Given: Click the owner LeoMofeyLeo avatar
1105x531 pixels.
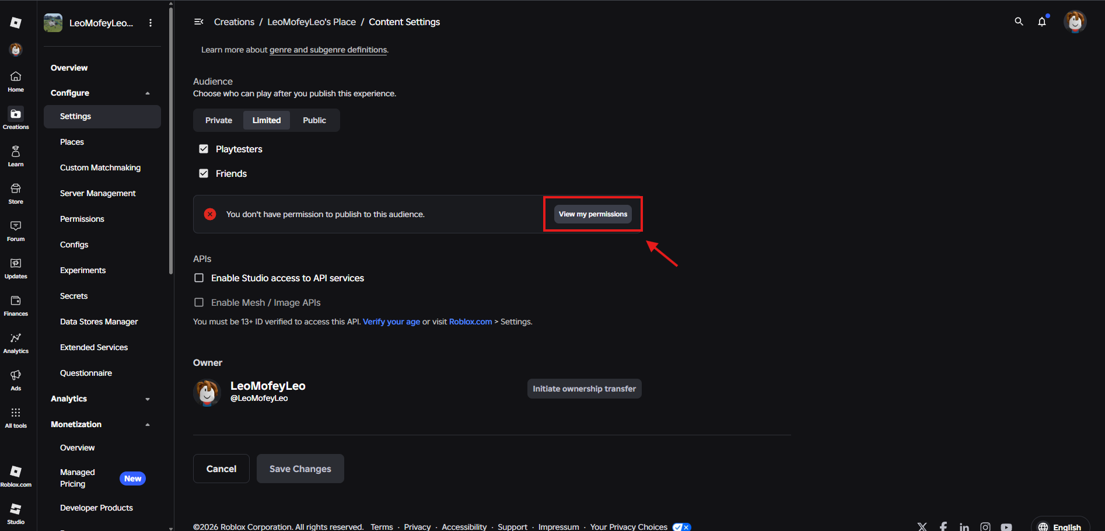Looking at the screenshot, I should click(207, 392).
